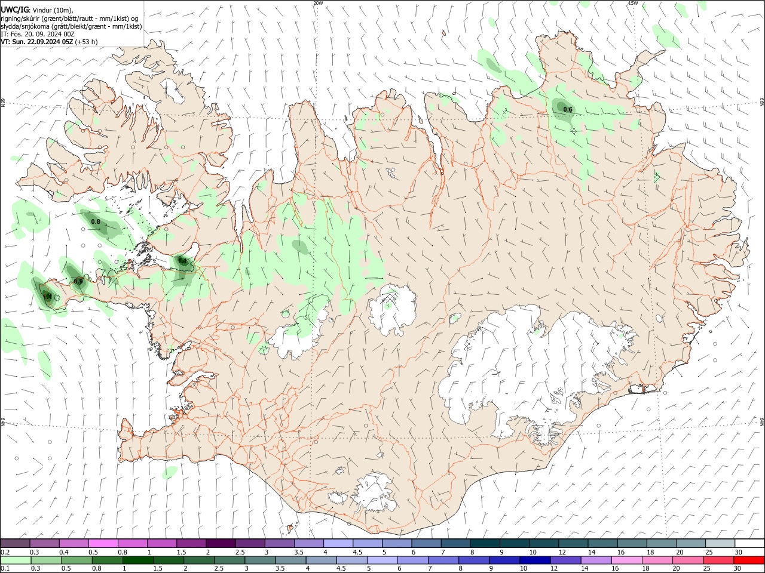Click the '18' label under the snow scale
This screenshot has width=765, height=573.
pos(650,552)
